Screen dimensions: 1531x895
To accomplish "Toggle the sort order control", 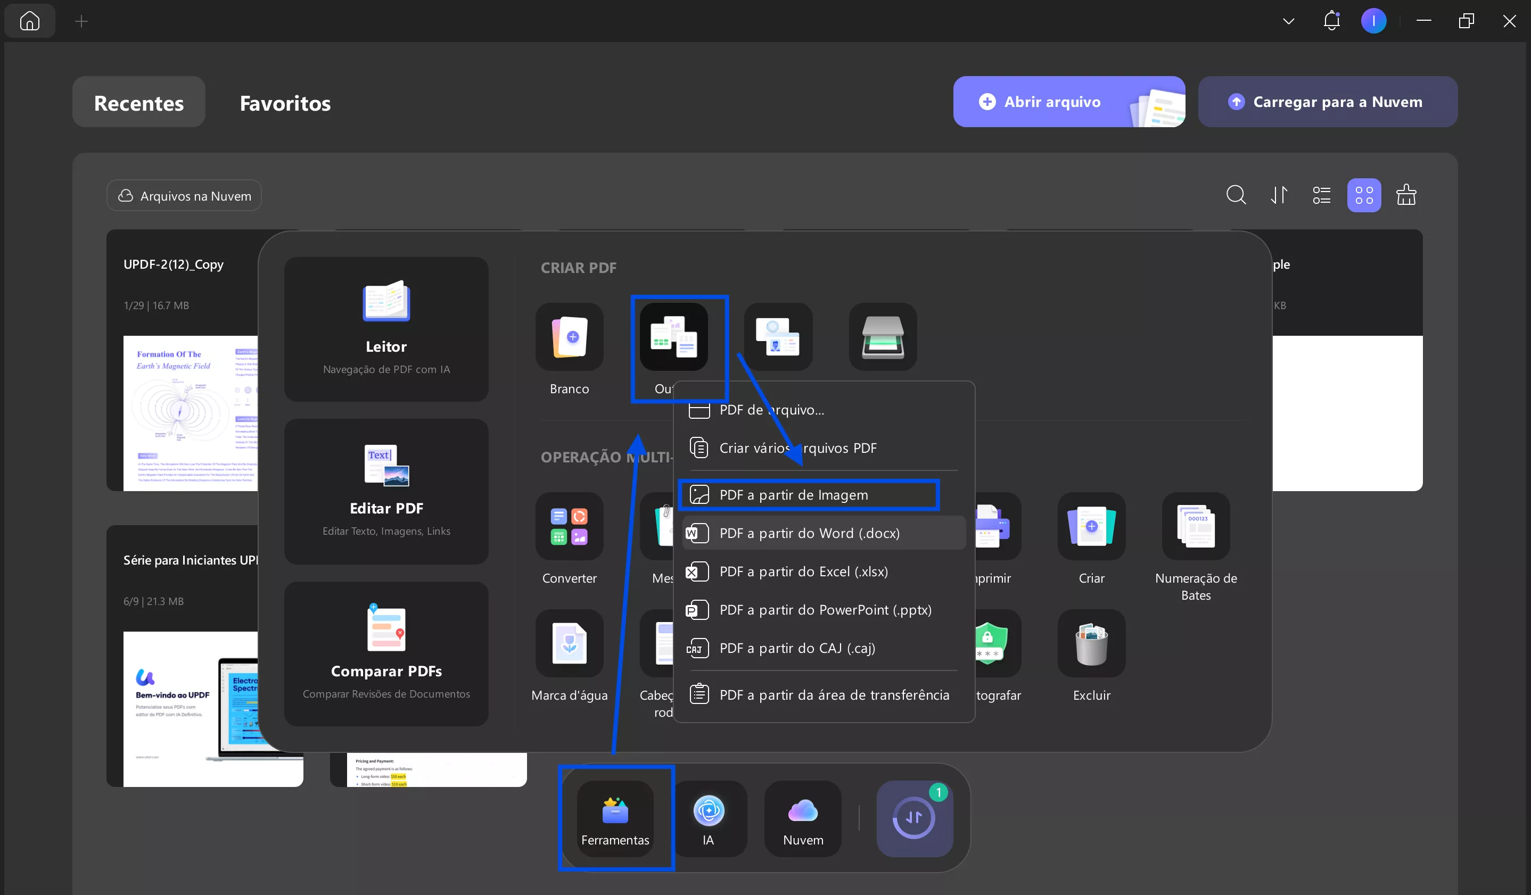I will pyautogui.click(x=1279, y=195).
